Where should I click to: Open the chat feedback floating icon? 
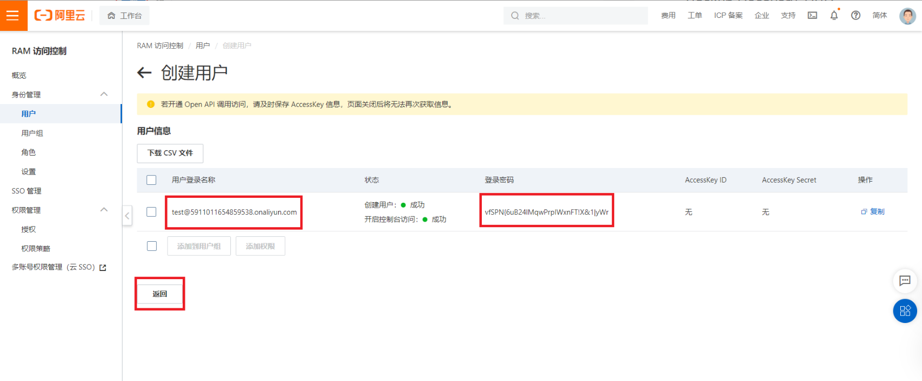905,281
